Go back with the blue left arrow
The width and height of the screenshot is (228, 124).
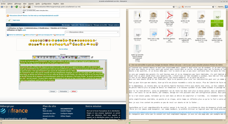pos(2,7)
